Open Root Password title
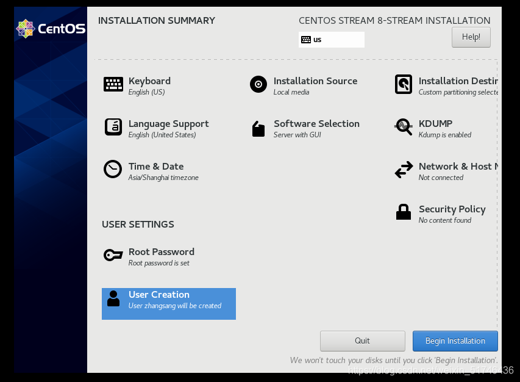The image size is (520, 382). [161, 252]
